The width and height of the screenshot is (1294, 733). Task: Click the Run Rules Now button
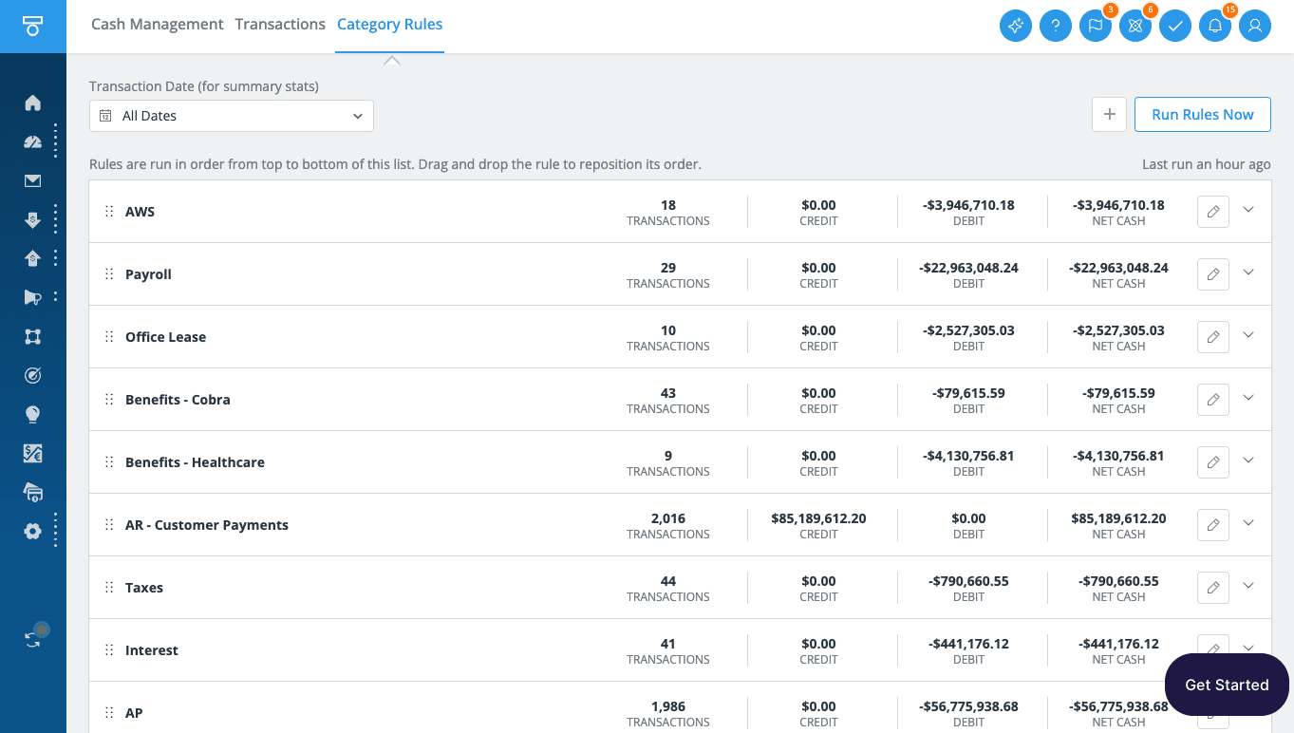tap(1202, 114)
